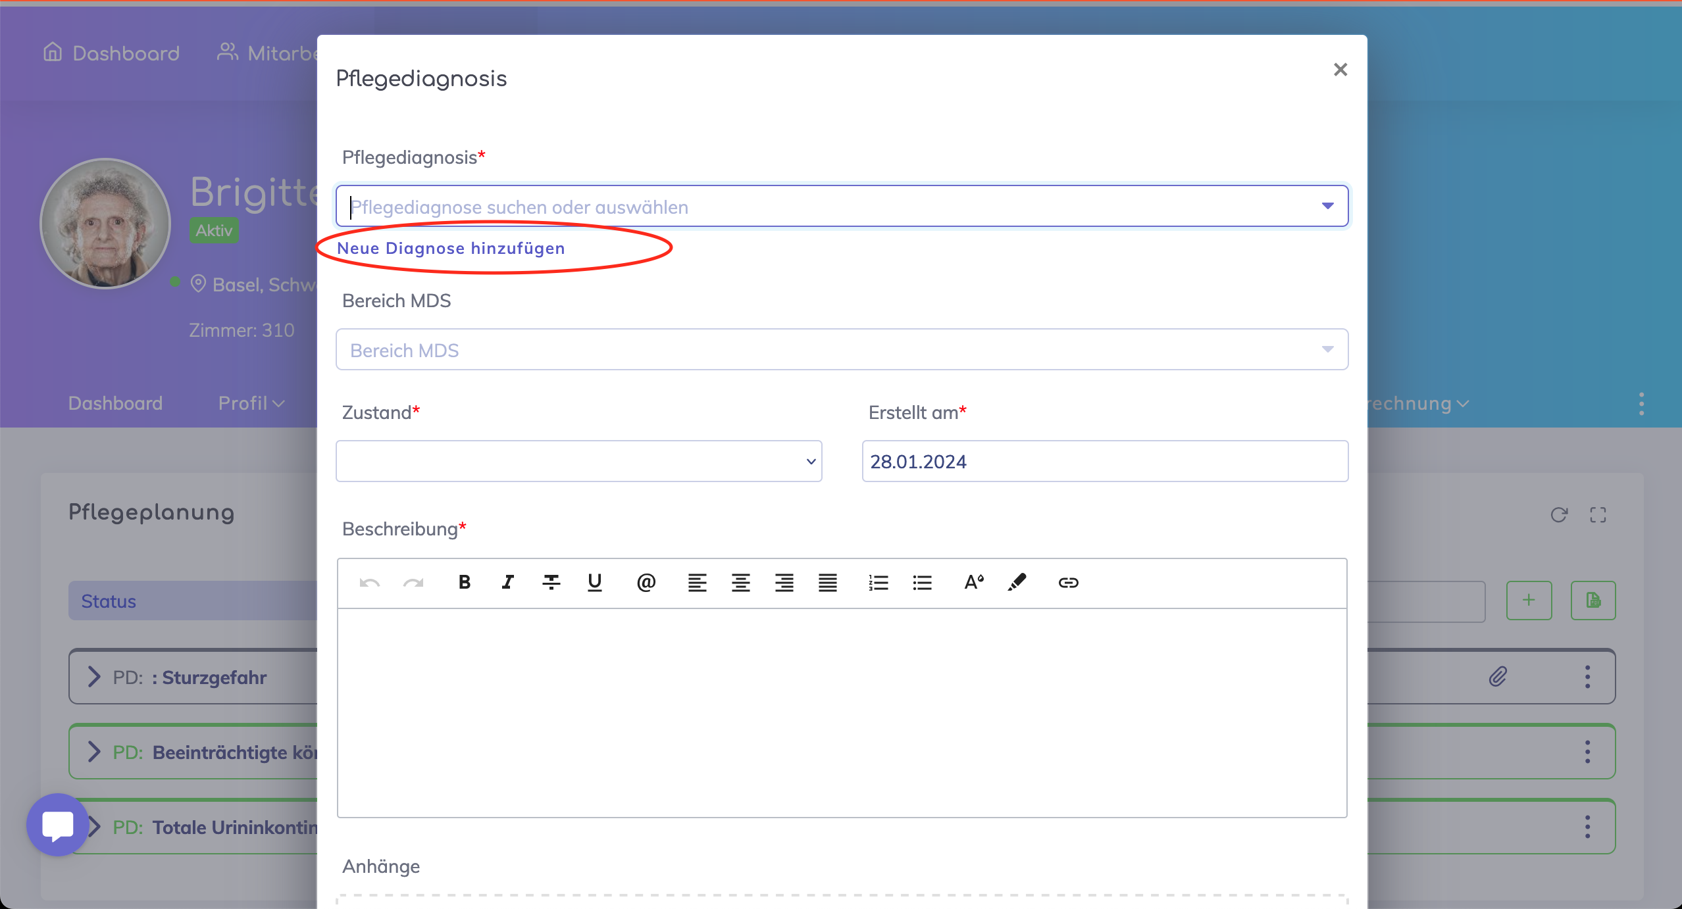This screenshot has width=1682, height=909.
Task: Apply italic formatting in editor toolbar
Action: click(507, 582)
